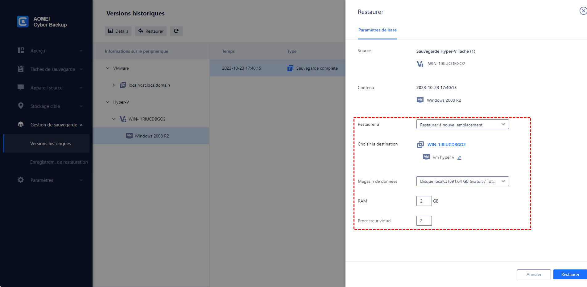The width and height of the screenshot is (587, 287).
Task: Close the Restaurer panel with the X icon
Action: click(x=583, y=11)
